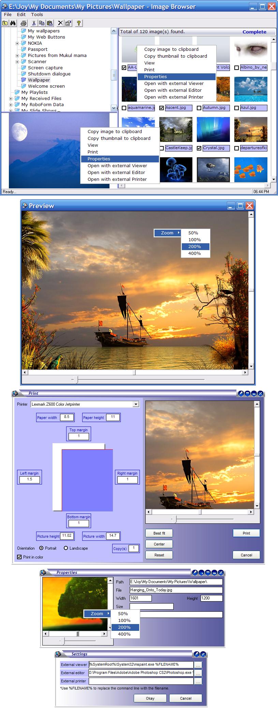278x710 pixels.
Task: Click the External printer path input field
Action: point(141,681)
